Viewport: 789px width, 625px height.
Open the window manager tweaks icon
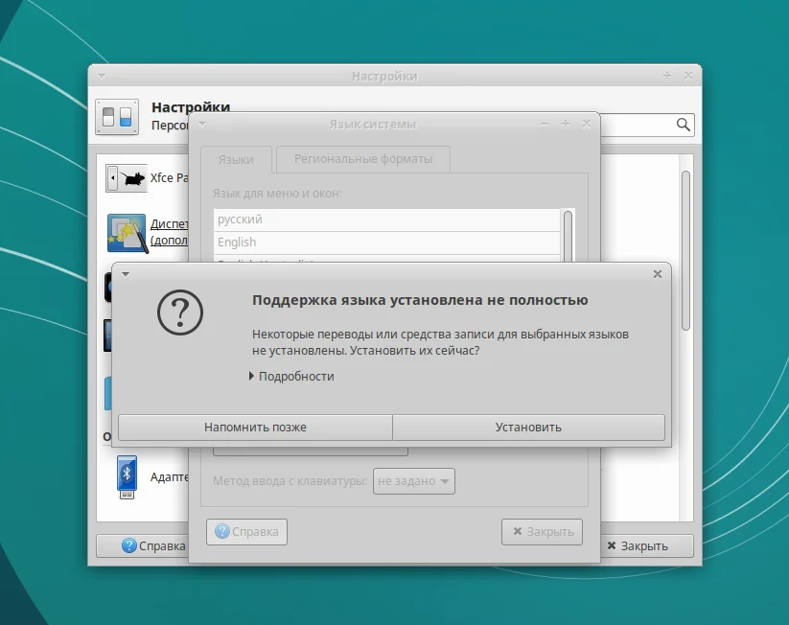tap(127, 234)
